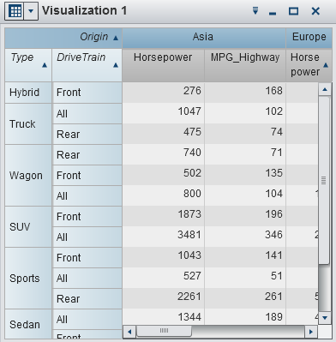
Task: Click the horizontal scrollbar right arrow
Action: (x=311, y=332)
